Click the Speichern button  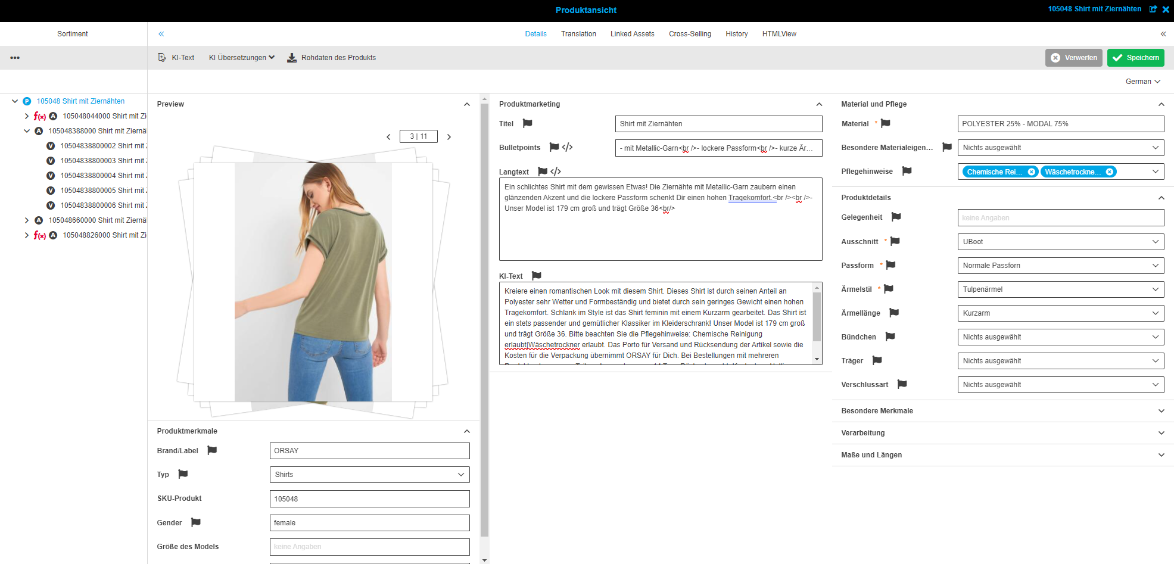coord(1135,58)
